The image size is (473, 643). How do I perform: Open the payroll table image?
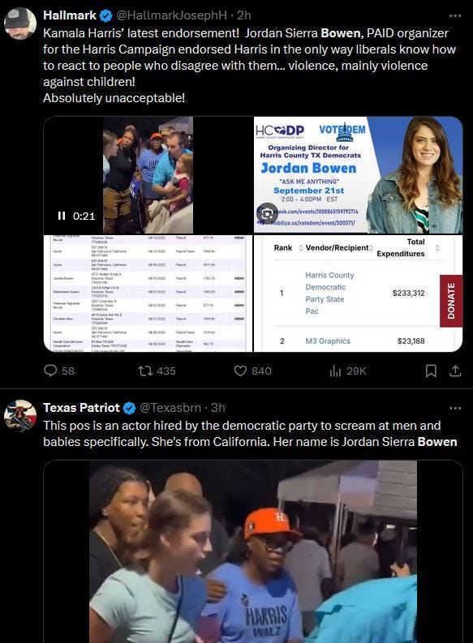click(x=148, y=294)
